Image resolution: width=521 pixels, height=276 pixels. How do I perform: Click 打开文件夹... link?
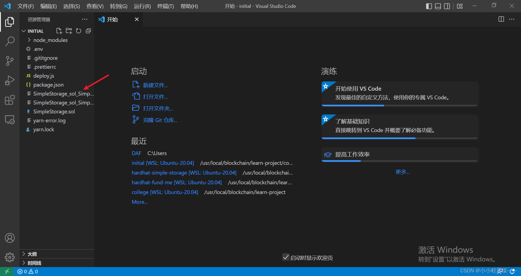tap(158, 109)
